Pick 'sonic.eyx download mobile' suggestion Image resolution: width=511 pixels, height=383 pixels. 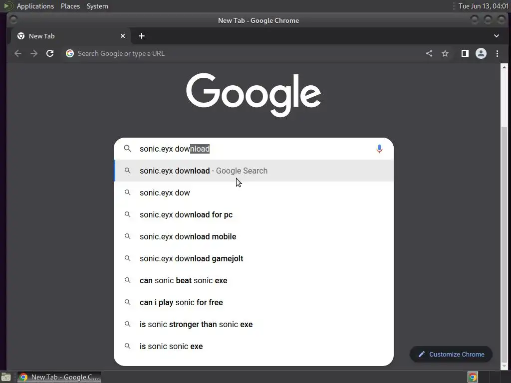click(x=254, y=236)
